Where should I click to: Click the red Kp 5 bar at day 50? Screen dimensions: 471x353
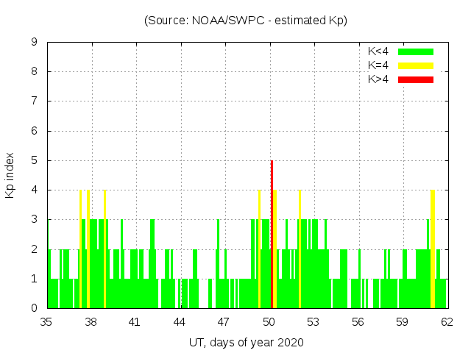(272, 234)
